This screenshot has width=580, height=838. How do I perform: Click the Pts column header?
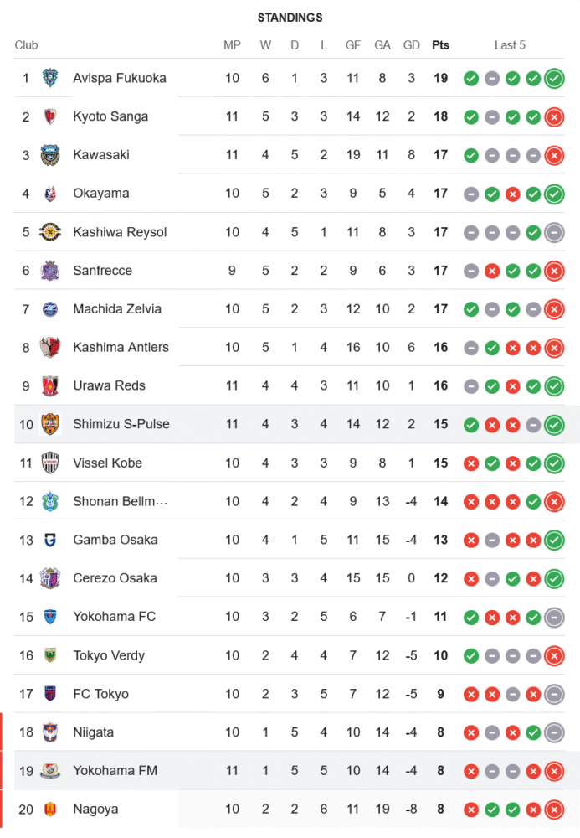click(x=440, y=45)
